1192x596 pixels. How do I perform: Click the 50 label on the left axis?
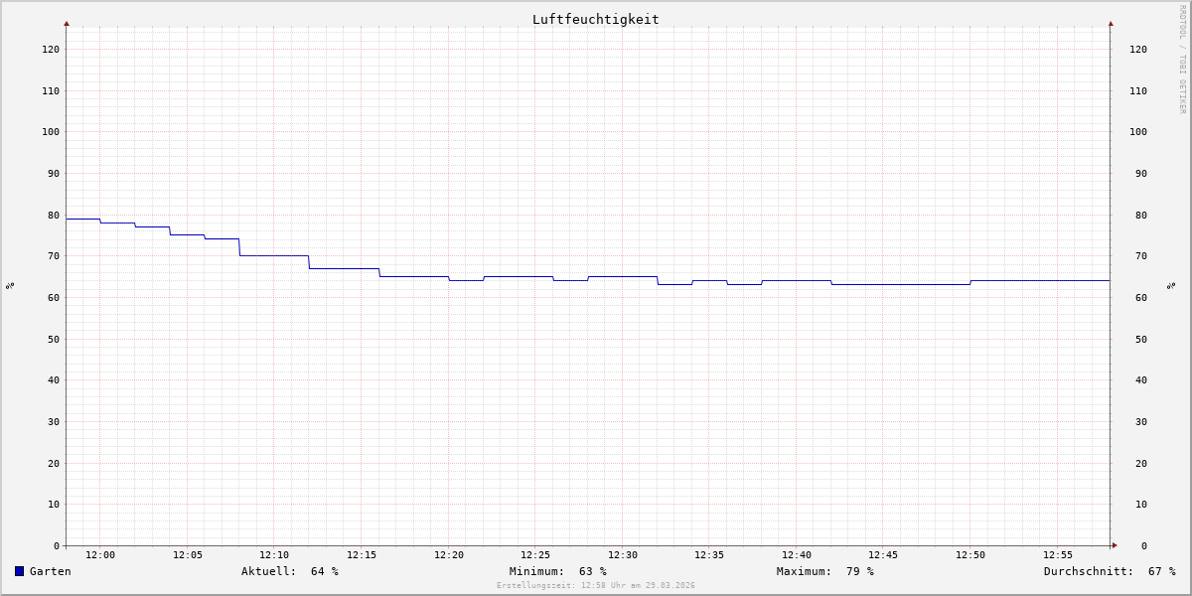[54, 339]
